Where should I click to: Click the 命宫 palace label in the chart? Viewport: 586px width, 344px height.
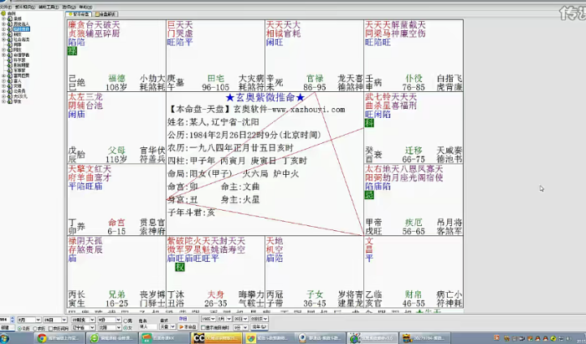[116, 231]
